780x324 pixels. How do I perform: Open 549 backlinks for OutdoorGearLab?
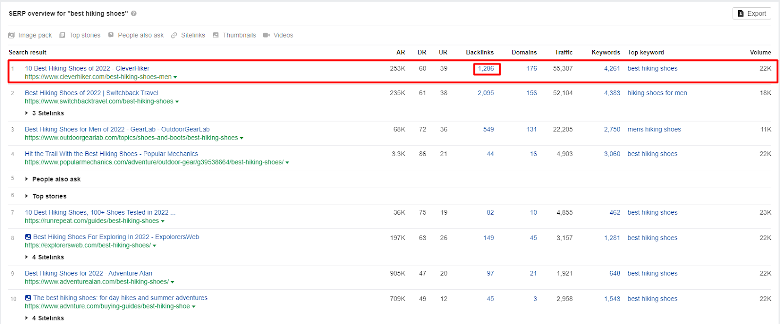[x=488, y=129]
